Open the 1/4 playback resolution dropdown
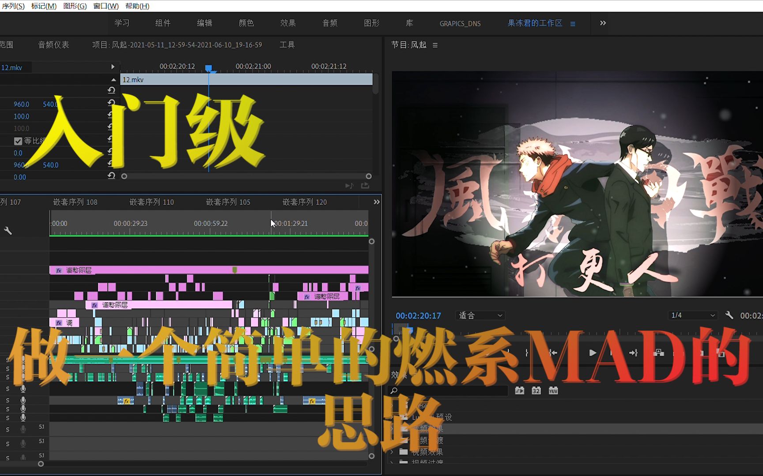763x476 pixels. pos(693,315)
